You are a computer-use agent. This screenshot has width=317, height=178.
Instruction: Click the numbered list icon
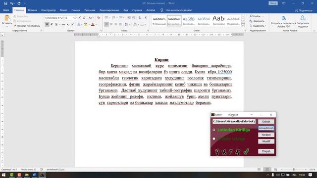click(113, 18)
